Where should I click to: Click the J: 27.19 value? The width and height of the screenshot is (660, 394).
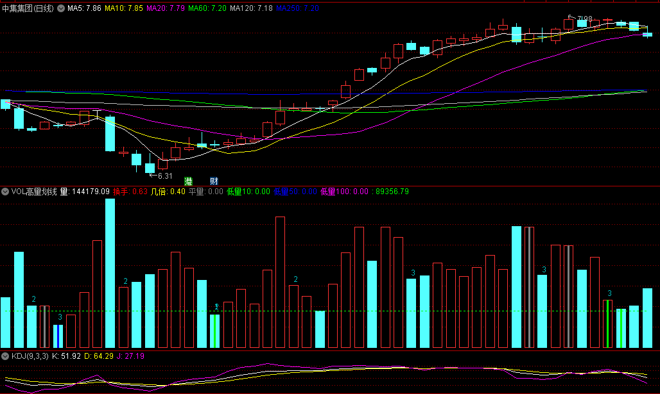[130, 356]
